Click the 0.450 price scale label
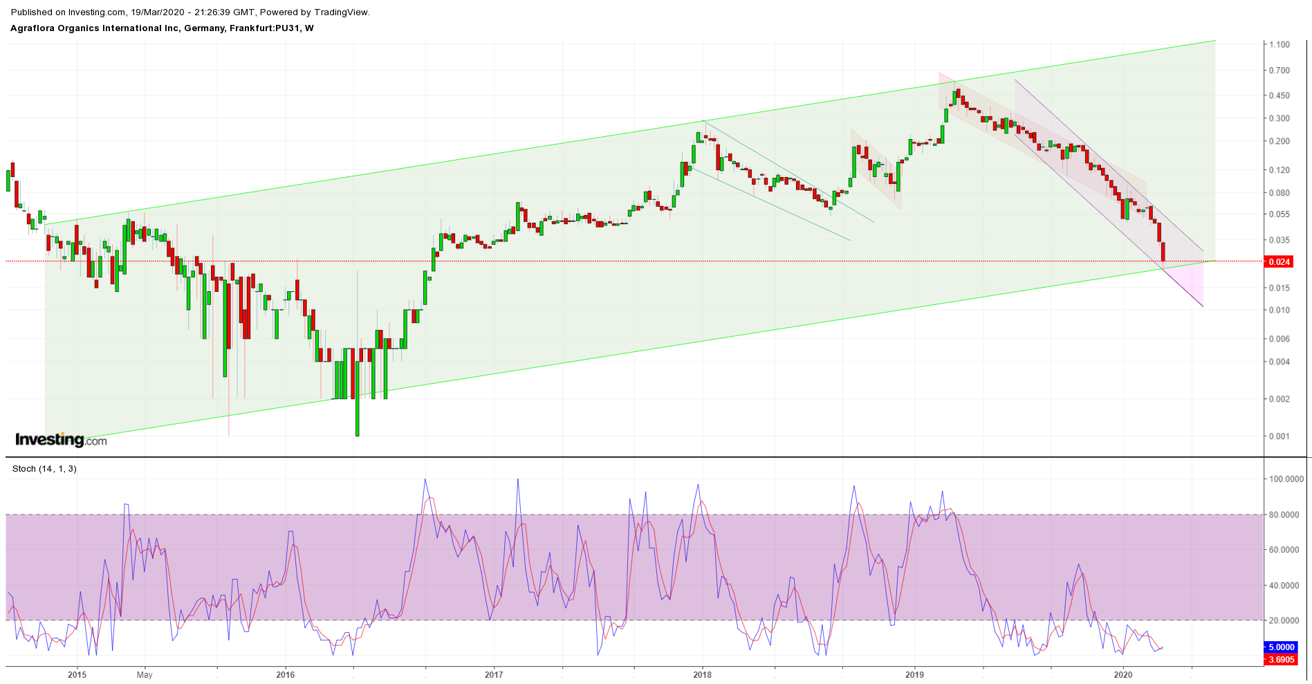Image resolution: width=1312 pixels, height=684 pixels. [x=1279, y=96]
